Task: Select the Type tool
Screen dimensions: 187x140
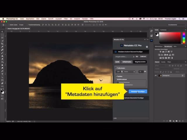Action: coord(2,77)
